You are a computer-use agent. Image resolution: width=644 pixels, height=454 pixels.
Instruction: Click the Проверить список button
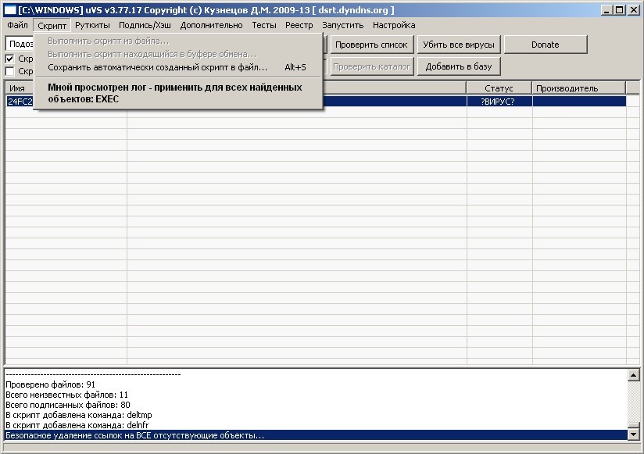pyautogui.click(x=372, y=45)
